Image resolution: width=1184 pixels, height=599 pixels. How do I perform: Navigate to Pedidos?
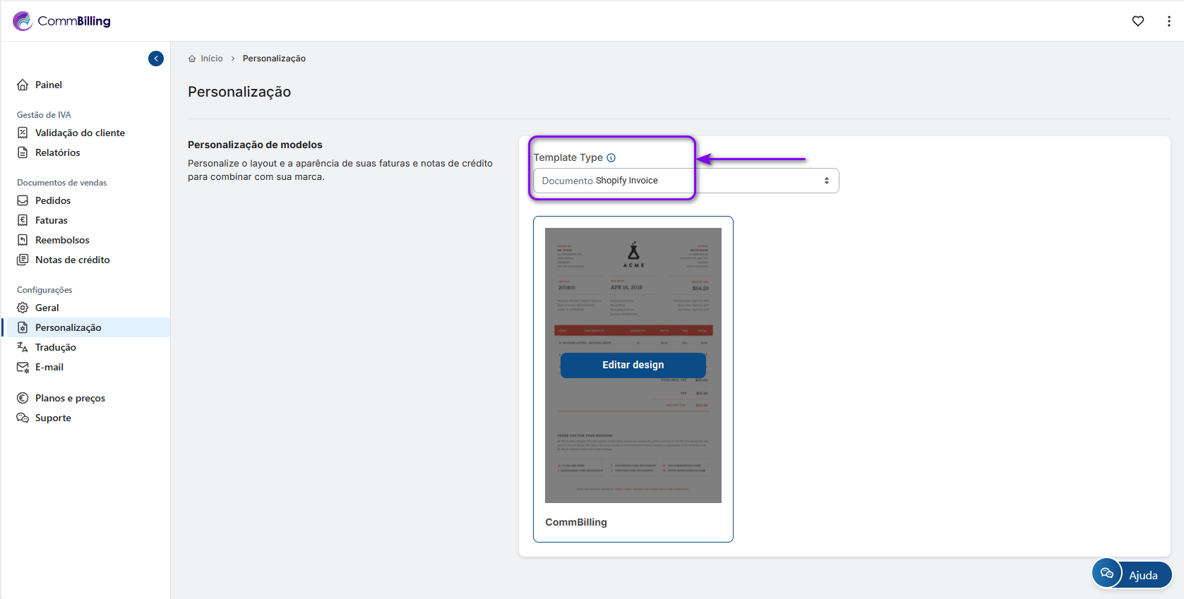[x=53, y=200]
